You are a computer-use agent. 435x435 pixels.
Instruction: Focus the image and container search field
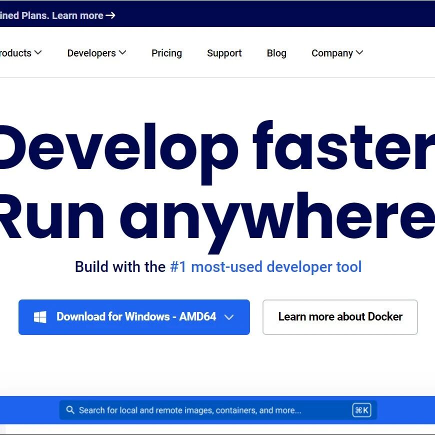click(x=218, y=410)
